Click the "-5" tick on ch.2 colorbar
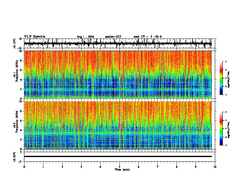 [x=225, y=129]
